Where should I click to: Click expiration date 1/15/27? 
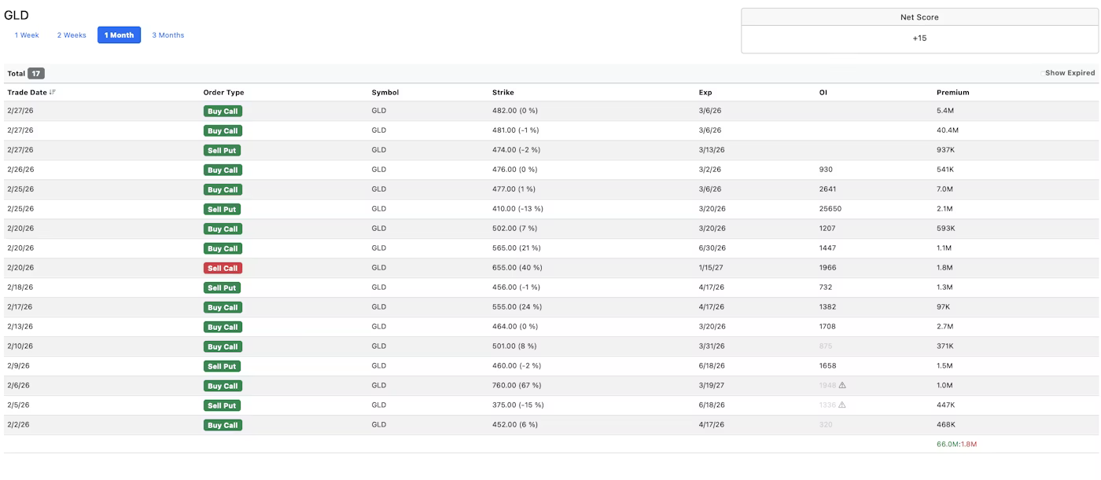click(x=712, y=268)
